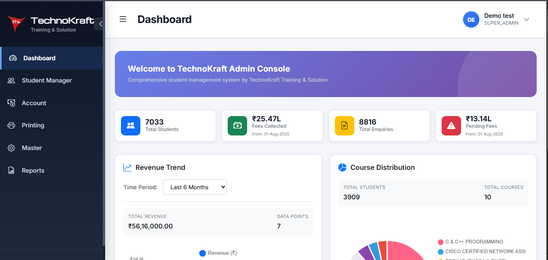The width and height of the screenshot is (548, 260).
Task: Click the Total Courses value 10
Action: click(x=488, y=197)
